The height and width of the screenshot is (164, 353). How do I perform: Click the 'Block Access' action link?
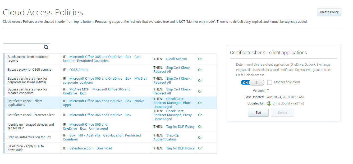[x=176, y=59]
